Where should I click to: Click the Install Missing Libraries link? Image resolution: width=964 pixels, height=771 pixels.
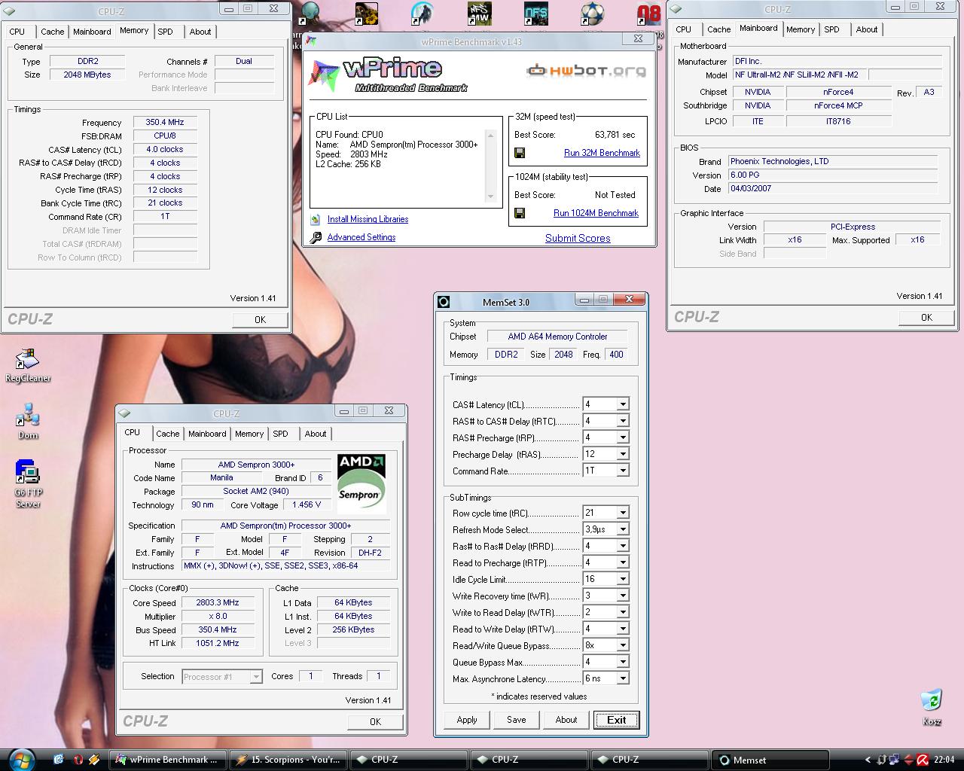pos(368,219)
